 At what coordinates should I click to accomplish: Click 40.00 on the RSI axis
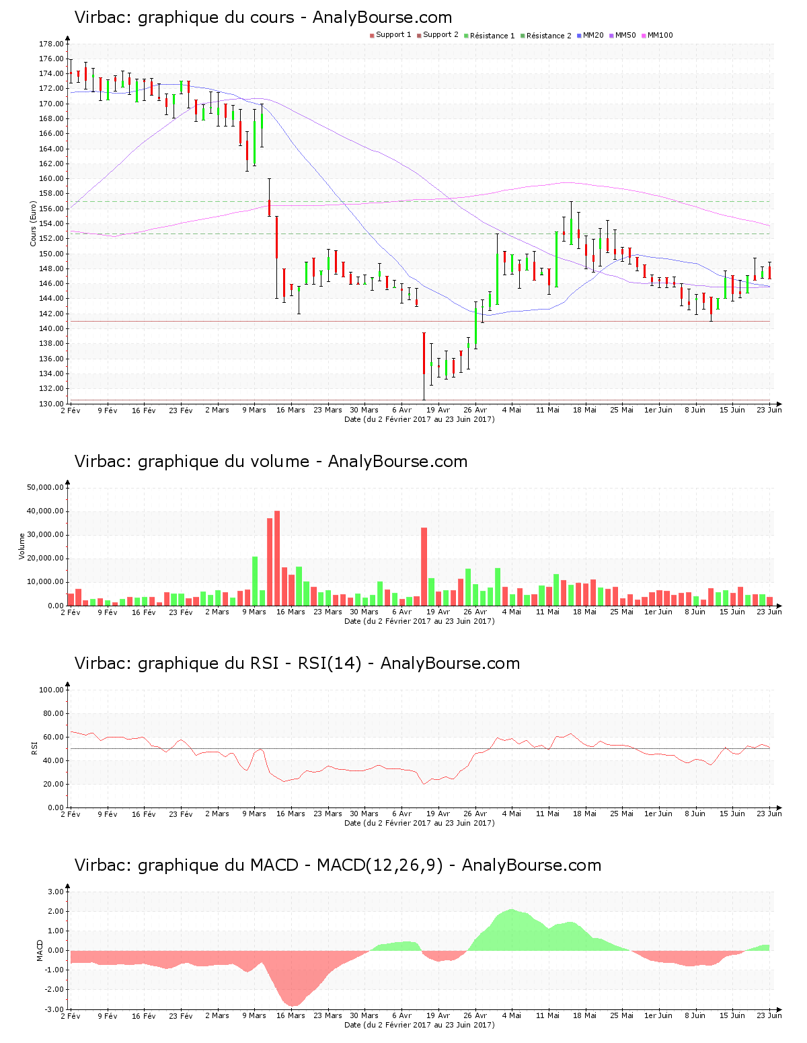53,760
